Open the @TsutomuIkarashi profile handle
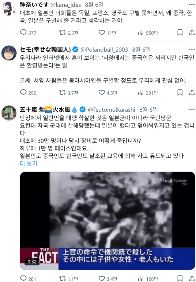This screenshot has width=196, height=282. pos(111,109)
